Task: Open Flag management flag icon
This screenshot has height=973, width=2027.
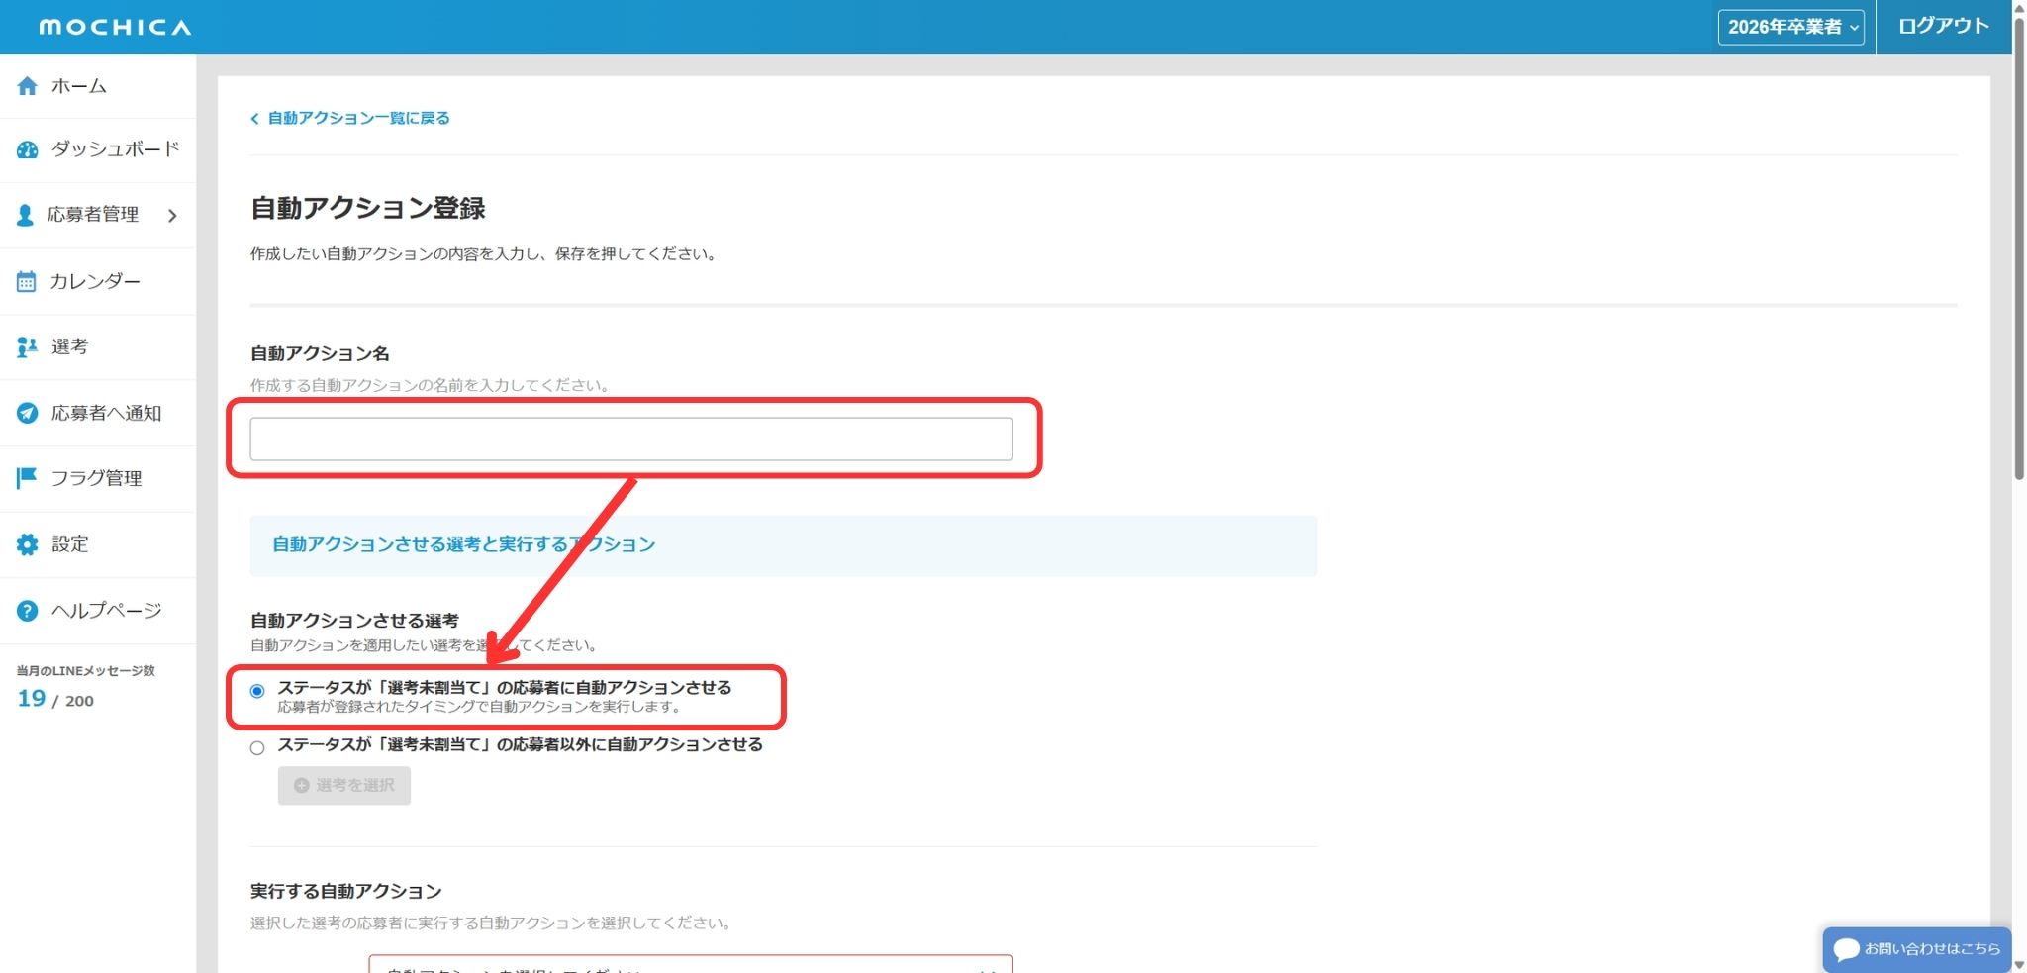Action: 27,479
